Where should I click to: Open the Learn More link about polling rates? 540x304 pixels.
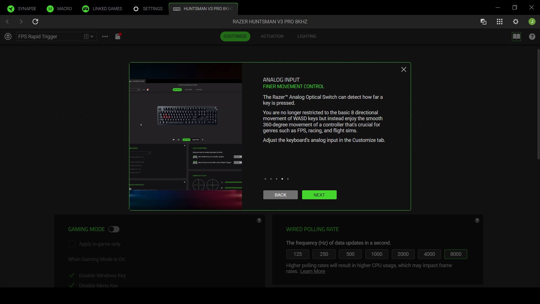point(312,271)
